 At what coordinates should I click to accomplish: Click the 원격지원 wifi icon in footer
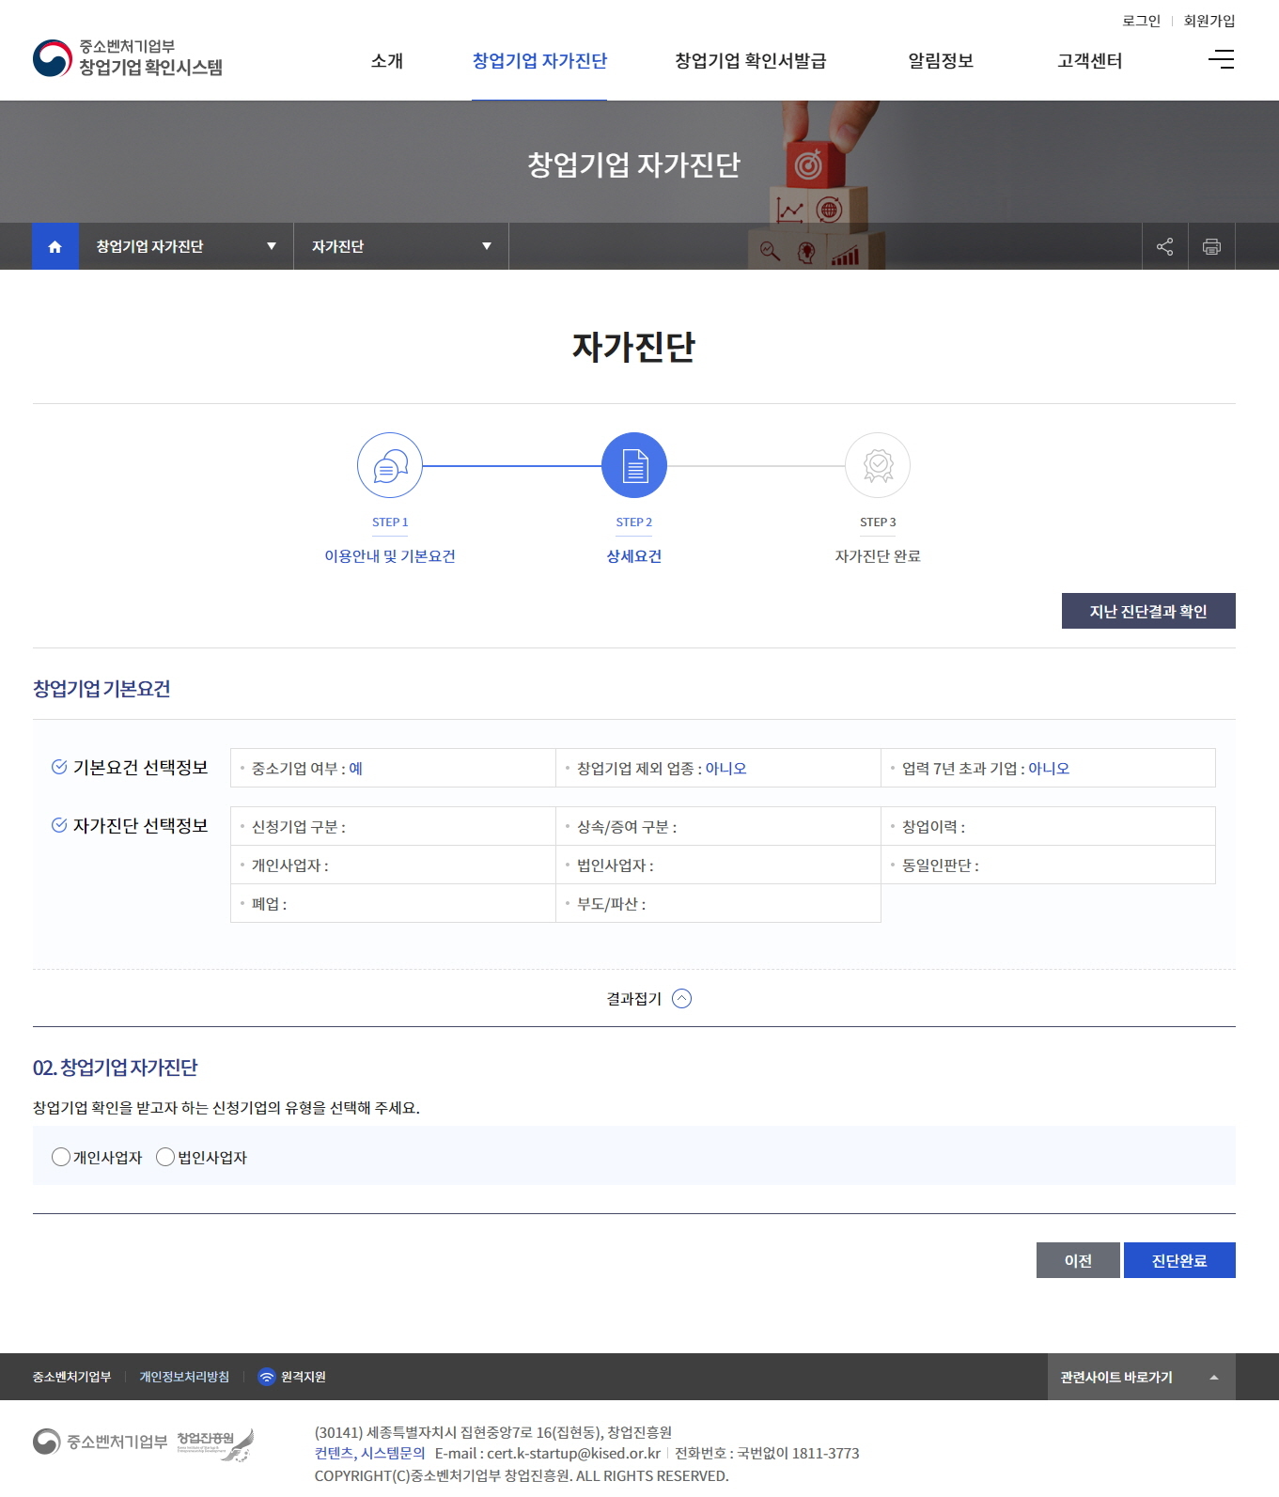point(267,1377)
